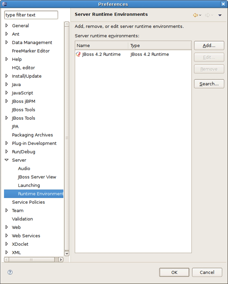Expand the Install/Update node
The image size is (228, 284).
click(7, 76)
